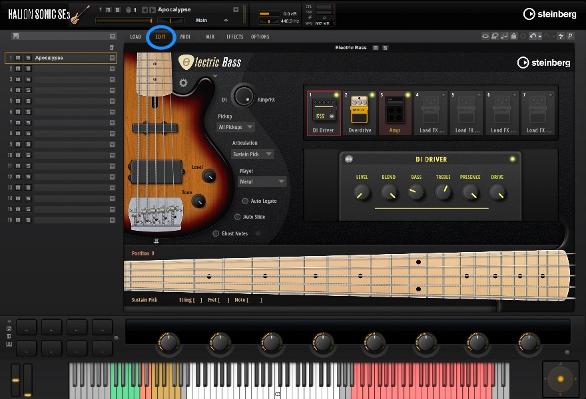Solo slot 1 Apocalypse
586x399 pixels.
pyautogui.click(x=28, y=58)
